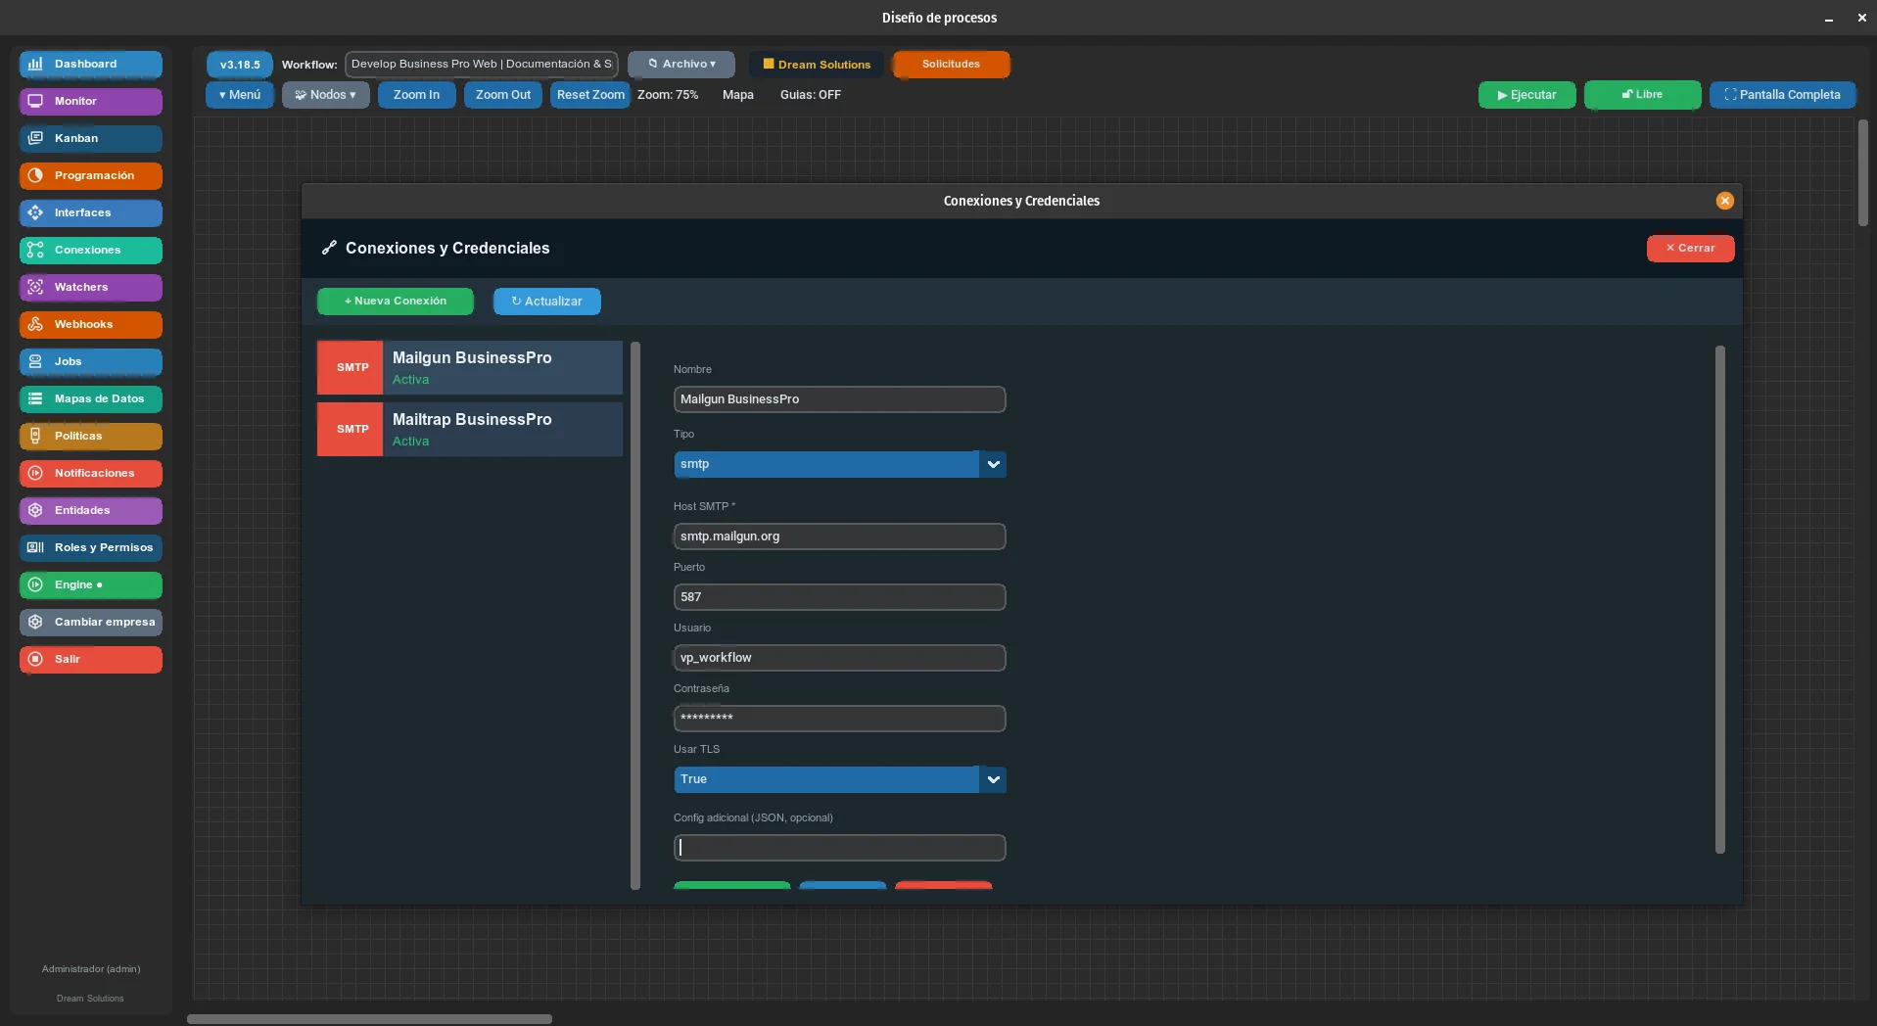This screenshot has height=1026, width=1877.
Task: Click the Interfaces sidebar icon
Action: pos(35,212)
